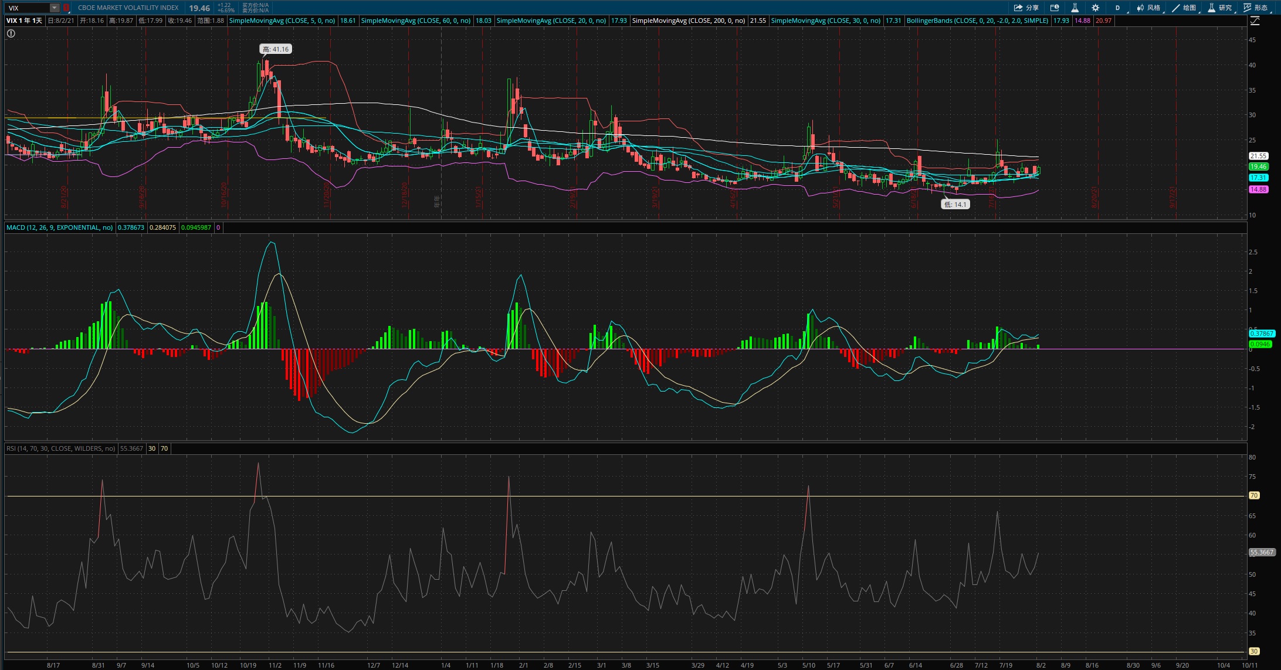
Task: Open the 形态 patterns menu
Action: (1256, 8)
